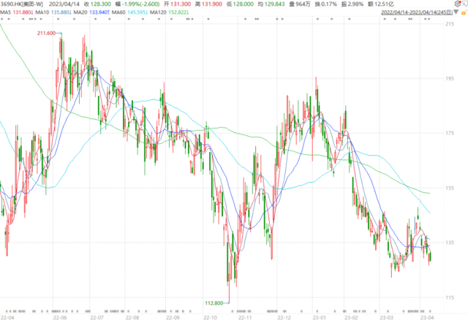Click the 155 price axis label

point(450,188)
